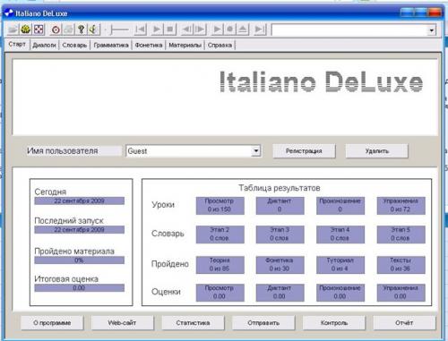Click Оценки Просмотр 0.00 cell

[x=220, y=293]
